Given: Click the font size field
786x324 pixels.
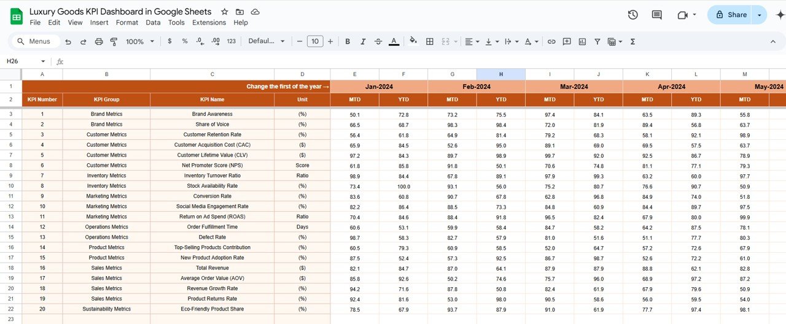Looking at the screenshot, I should pyautogui.click(x=315, y=41).
